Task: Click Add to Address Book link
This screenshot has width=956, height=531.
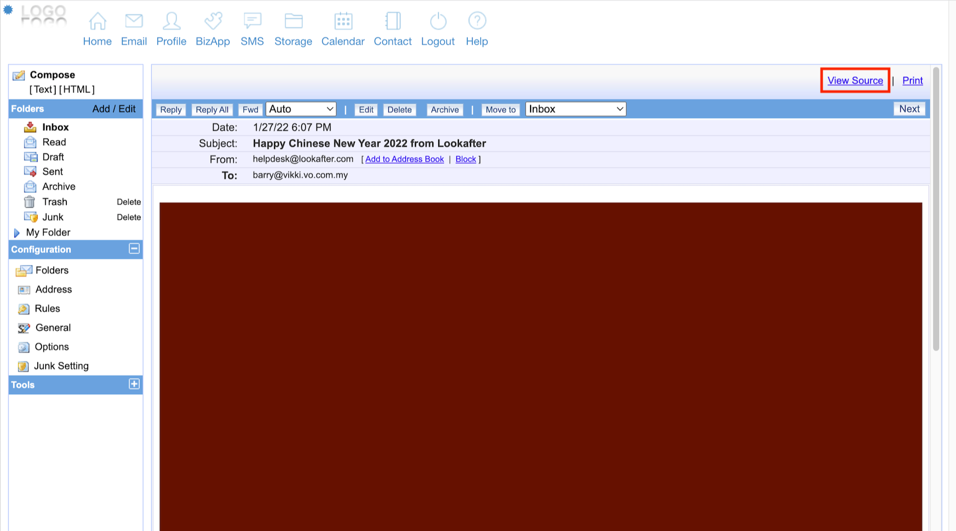Action: coord(404,159)
